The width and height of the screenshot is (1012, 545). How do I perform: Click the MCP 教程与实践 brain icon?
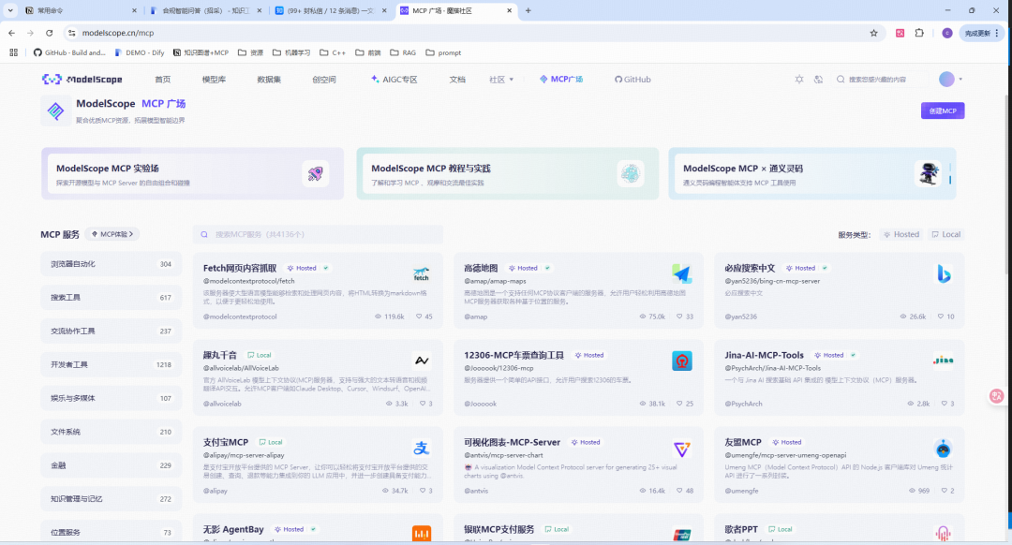point(630,173)
